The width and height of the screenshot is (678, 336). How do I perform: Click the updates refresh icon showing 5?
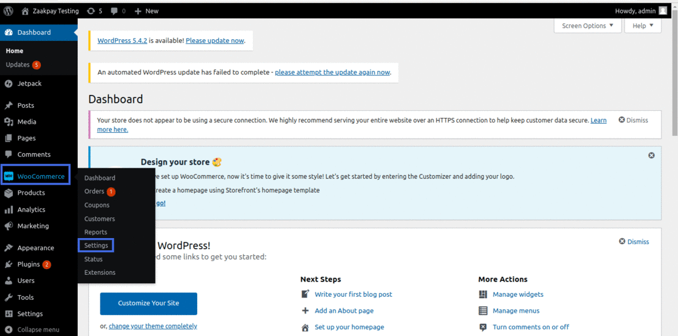tap(91, 11)
